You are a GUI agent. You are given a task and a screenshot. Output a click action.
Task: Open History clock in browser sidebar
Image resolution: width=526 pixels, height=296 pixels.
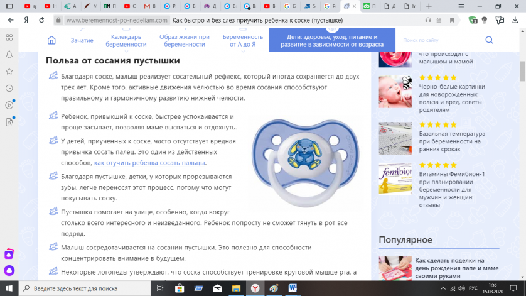tap(9, 88)
